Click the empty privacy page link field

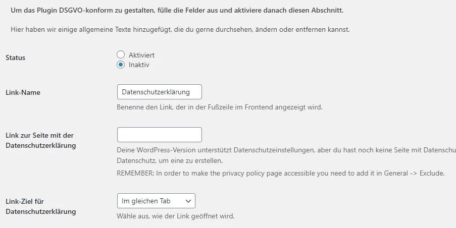point(160,135)
